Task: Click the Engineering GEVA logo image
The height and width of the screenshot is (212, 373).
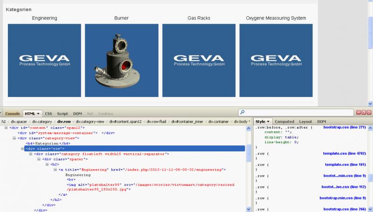Action: pyautogui.click(x=44, y=61)
